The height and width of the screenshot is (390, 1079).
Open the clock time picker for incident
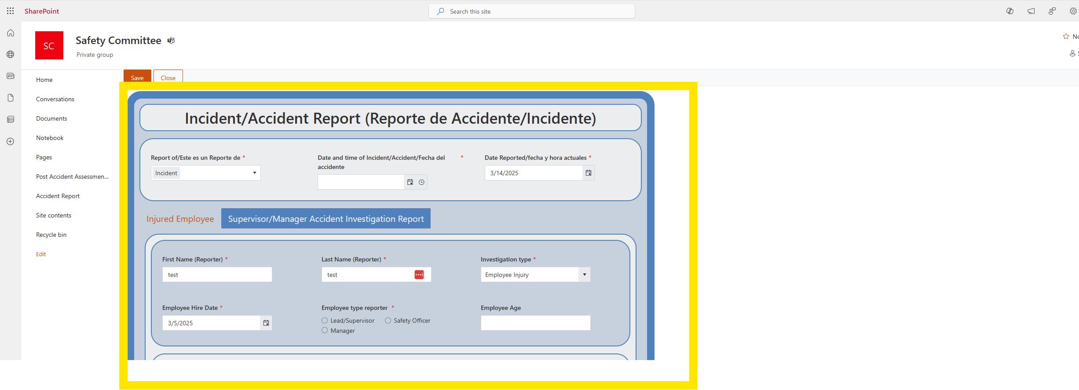tap(421, 182)
